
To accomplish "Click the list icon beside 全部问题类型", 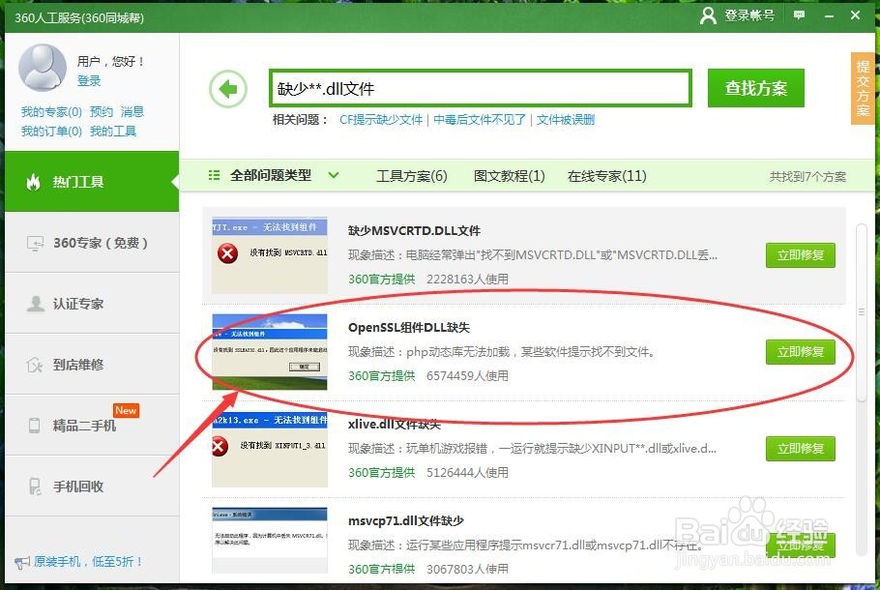I will [214, 175].
